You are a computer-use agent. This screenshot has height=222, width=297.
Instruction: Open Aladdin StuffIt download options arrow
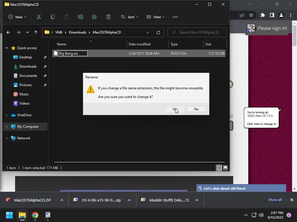tap(197, 200)
